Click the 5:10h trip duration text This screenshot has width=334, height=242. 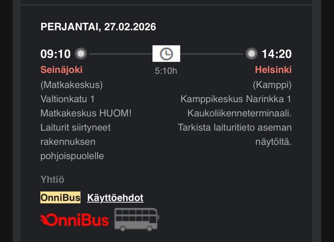tap(166, 71)
